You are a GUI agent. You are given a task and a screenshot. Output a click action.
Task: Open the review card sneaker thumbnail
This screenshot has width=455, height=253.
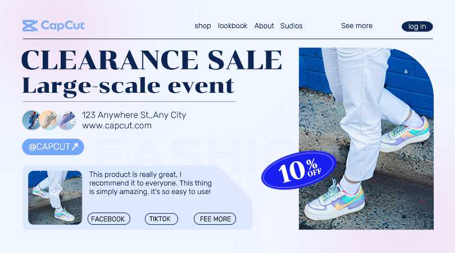(x=55, y=197)
